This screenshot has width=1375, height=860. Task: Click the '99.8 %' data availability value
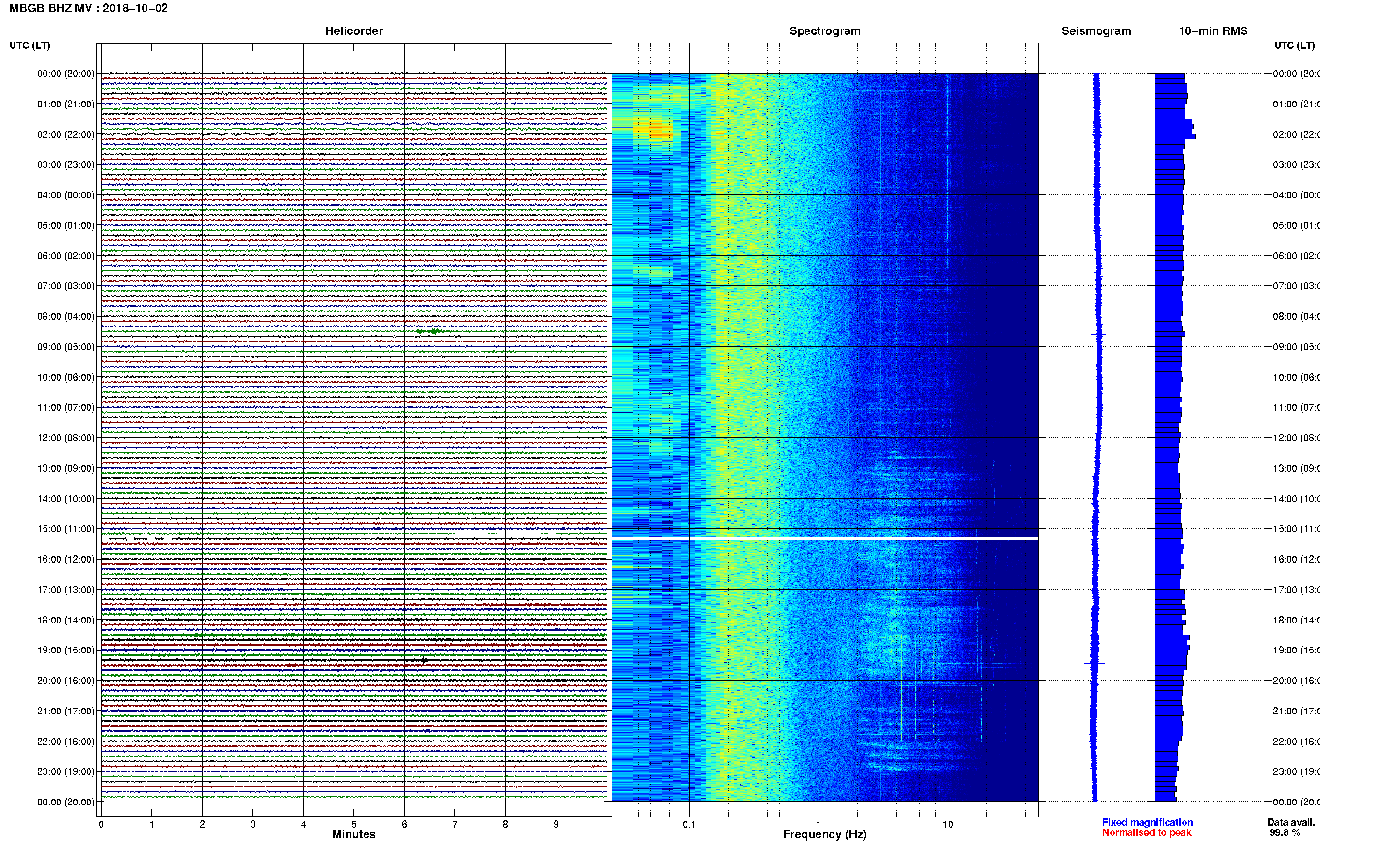pyautogui.click(x=1285, y=833)
